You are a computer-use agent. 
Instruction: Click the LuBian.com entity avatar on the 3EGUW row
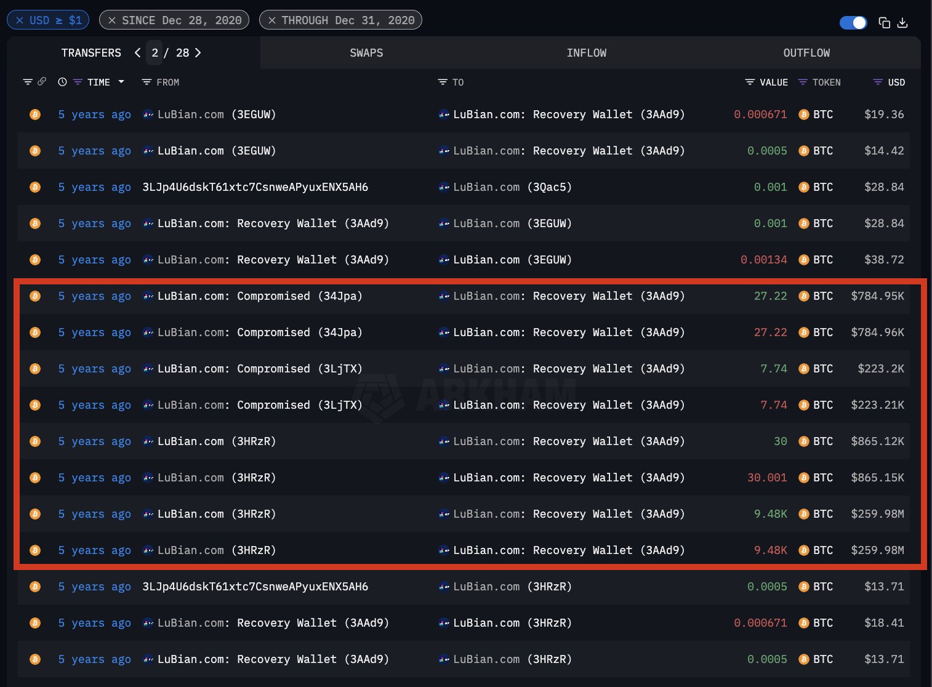148,114
